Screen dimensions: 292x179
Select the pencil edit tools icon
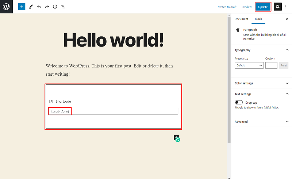(x=31, y=7)
